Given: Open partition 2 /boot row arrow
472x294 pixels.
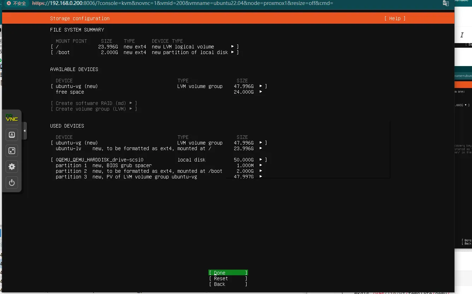Looking at the screenshot, I should coord(261,171).
